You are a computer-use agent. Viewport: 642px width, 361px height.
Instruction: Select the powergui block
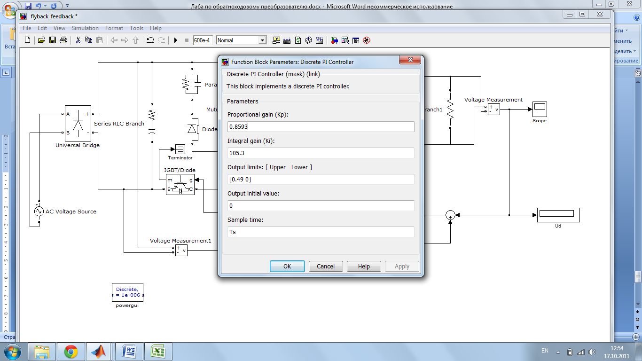click(x=127, y=292)
